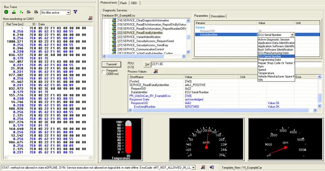Viewport: 325px width, 171px height.
Task: Click the icon of SERVICE_ReadDtcInformation_ReportNumberOfDtc
Action: click(114, 28)
